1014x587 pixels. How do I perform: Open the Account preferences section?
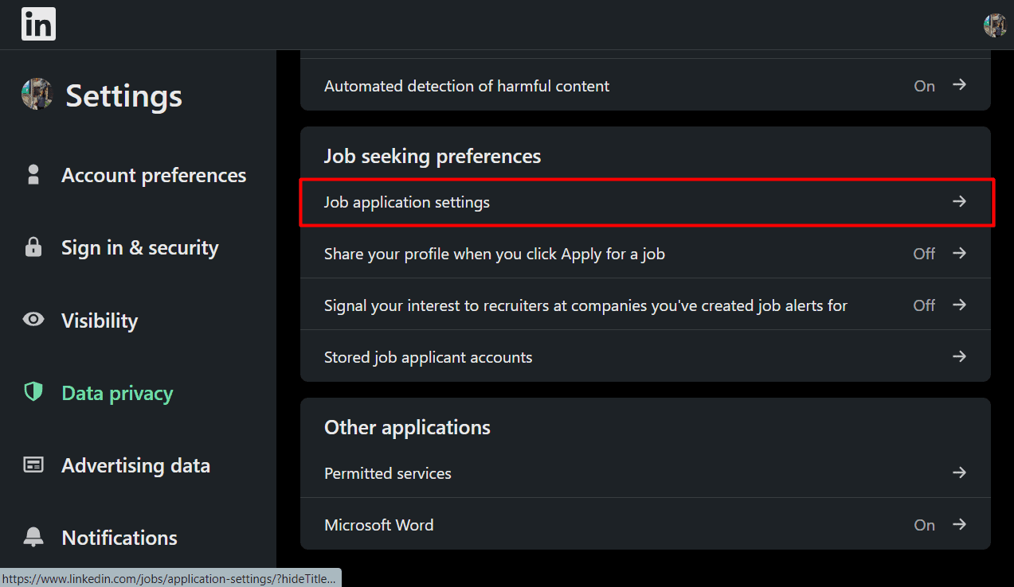click(154, 175)
